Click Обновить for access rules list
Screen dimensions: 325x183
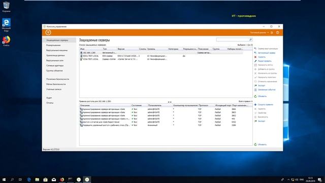(x=261, y=144)
